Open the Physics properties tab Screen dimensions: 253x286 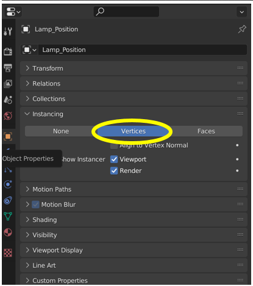tap(8, 185)
